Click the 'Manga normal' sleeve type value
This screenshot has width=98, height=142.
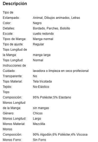click(43, 39)
